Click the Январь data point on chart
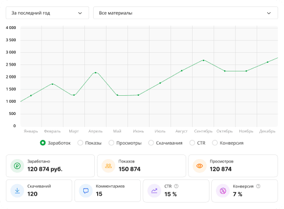Image resolution: width=284 pixels, height=209 pixels. point(31,95)
